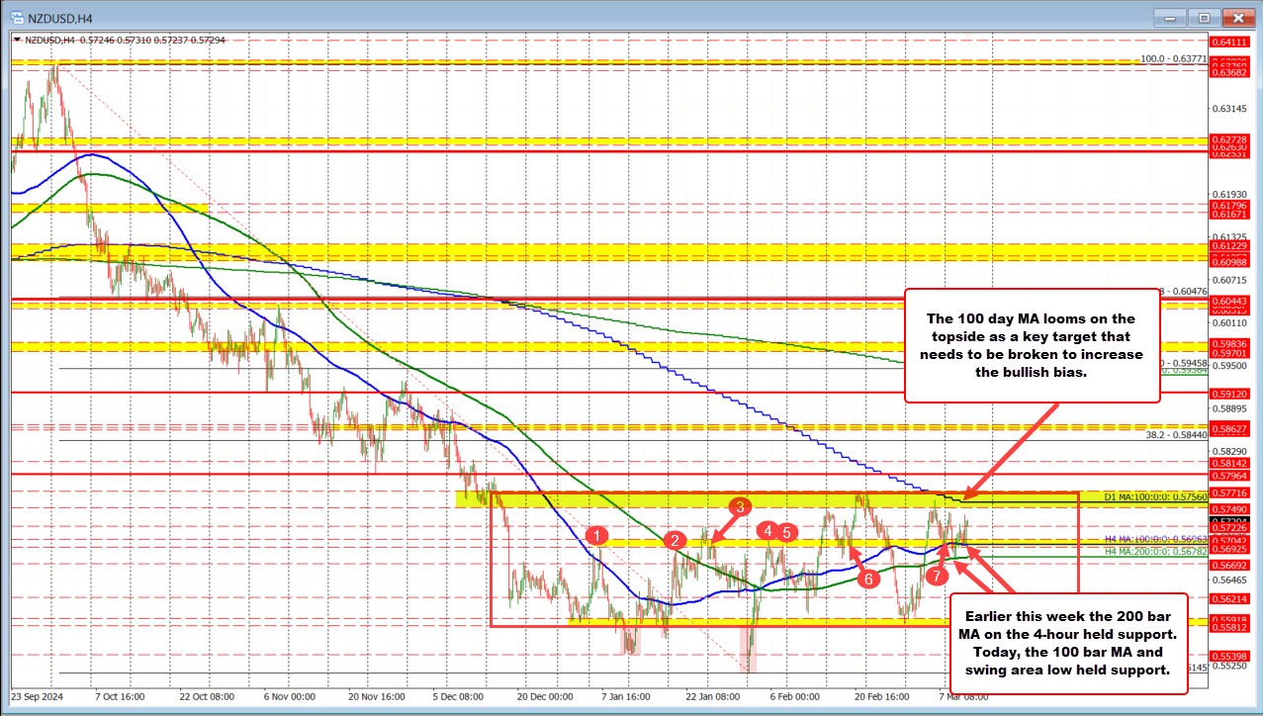Select the red circle marker numbered 7
The image size is (1263, 716).
click(x=936, y=587)
